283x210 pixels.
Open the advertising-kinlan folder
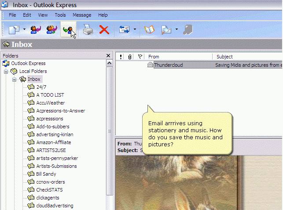[55, 135]
